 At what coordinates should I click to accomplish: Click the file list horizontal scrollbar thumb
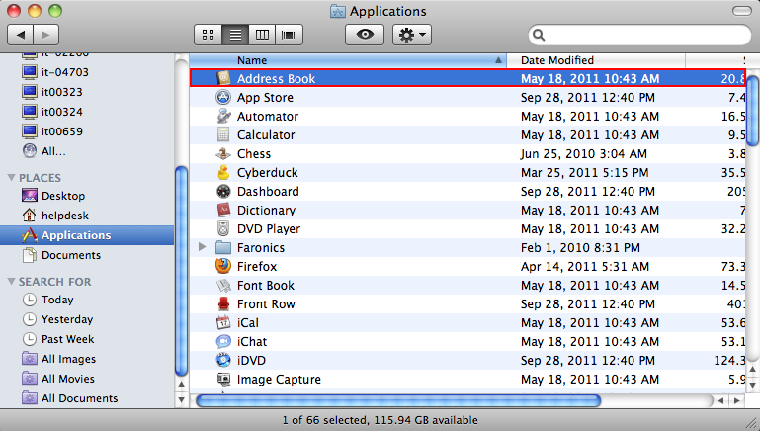(398, 400)
